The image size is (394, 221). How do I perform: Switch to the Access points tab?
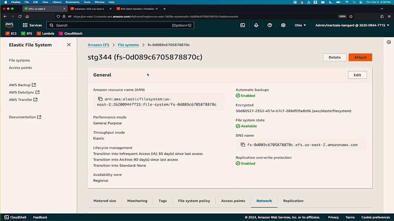click(x=233, y=201)
